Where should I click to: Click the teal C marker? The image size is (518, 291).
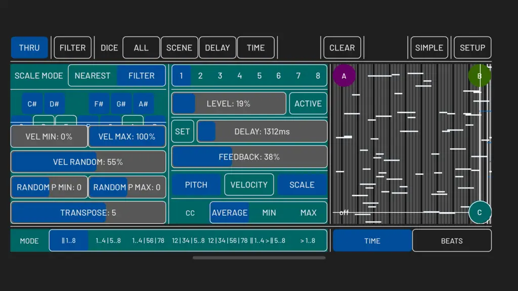click(480, 213)
